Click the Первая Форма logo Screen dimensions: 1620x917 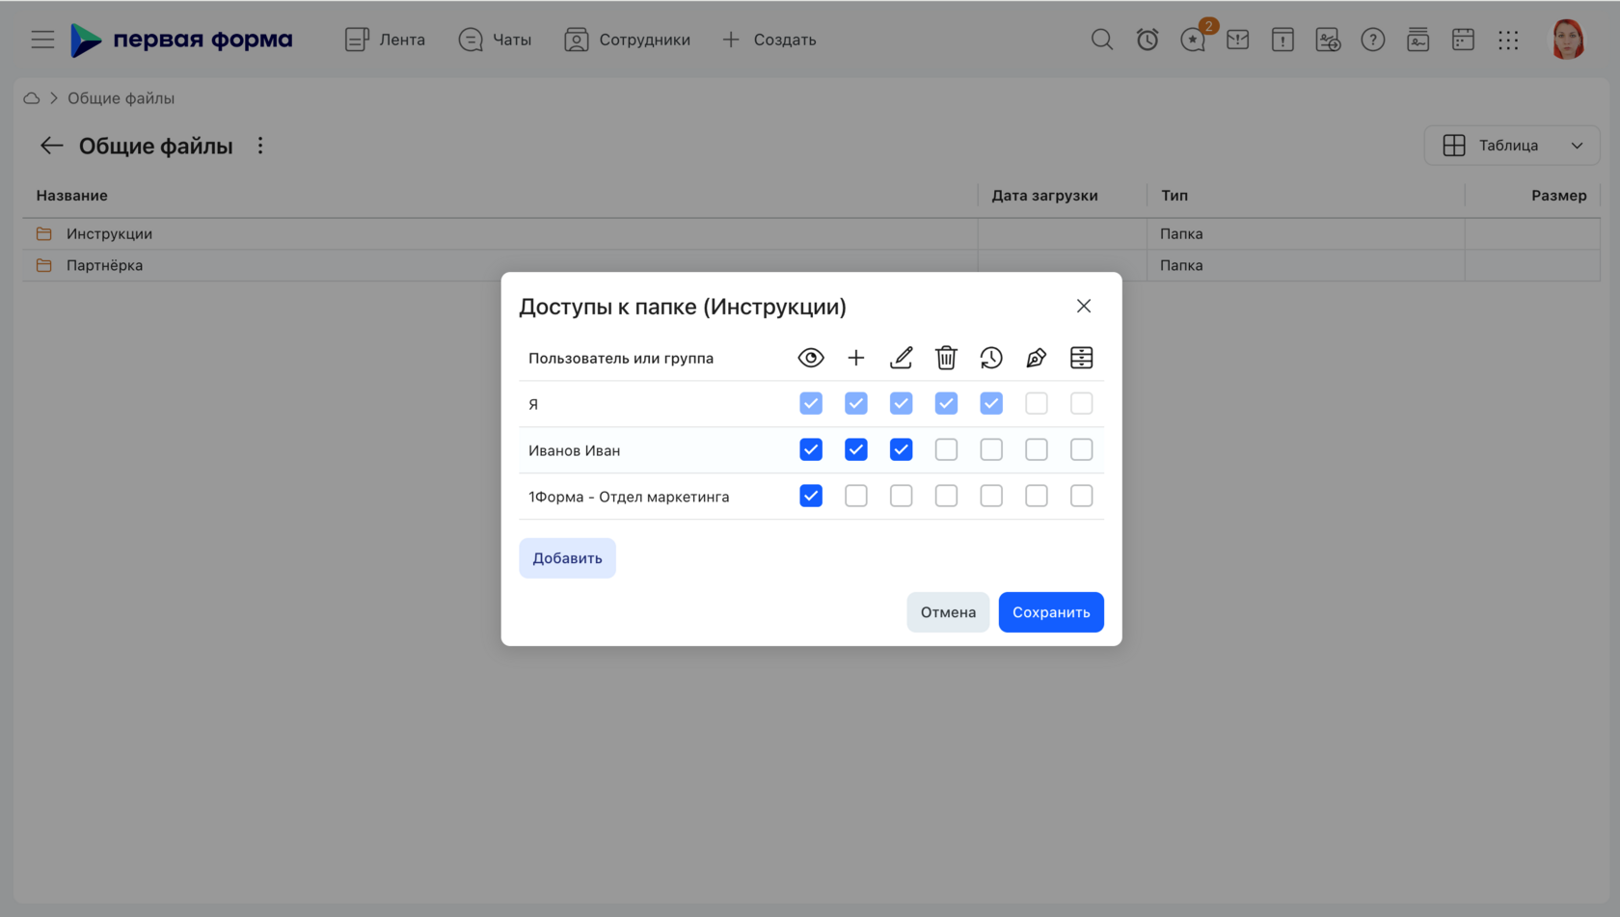[181, 40]
